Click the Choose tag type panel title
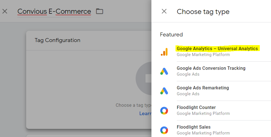Image resolution: width=271 pixels, height=137 pixels. point(203,11)
